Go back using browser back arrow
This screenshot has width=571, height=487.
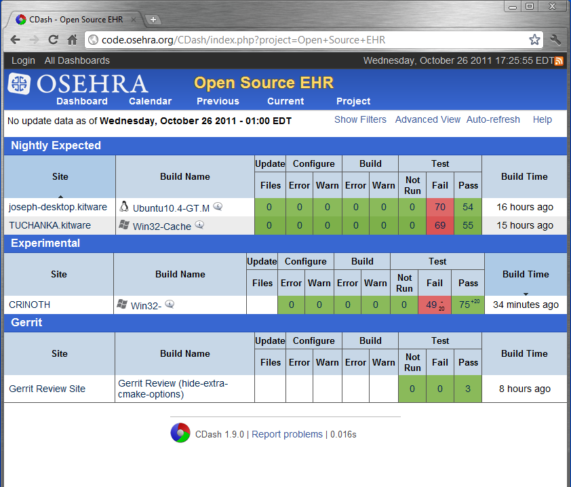pos(16,39)
